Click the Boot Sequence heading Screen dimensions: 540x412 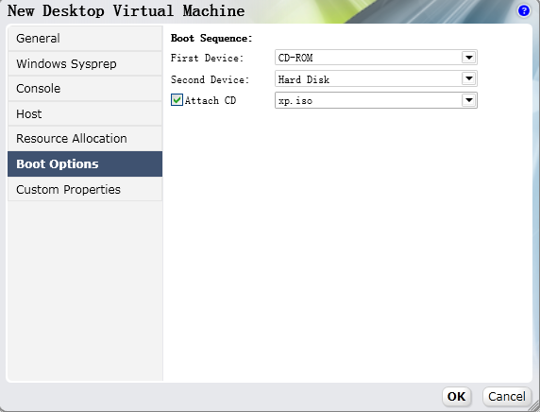(211, 38)
